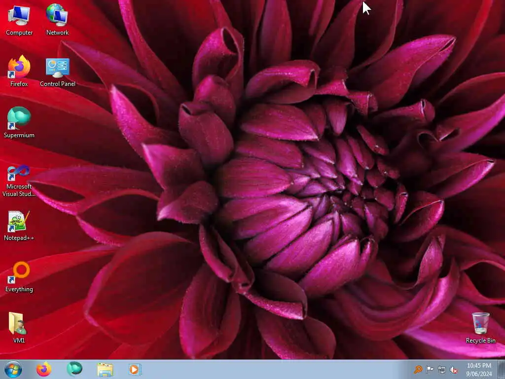
Task: Click the muted volume tray icon
Action: coord(454,370)
